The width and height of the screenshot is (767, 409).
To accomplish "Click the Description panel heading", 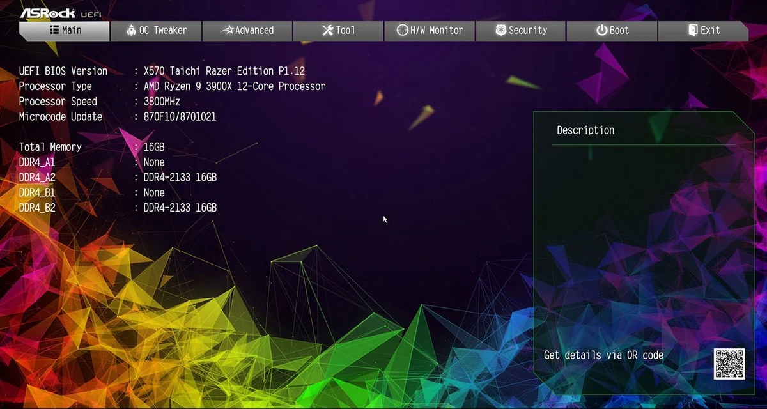I will click(x=585, y=130).
